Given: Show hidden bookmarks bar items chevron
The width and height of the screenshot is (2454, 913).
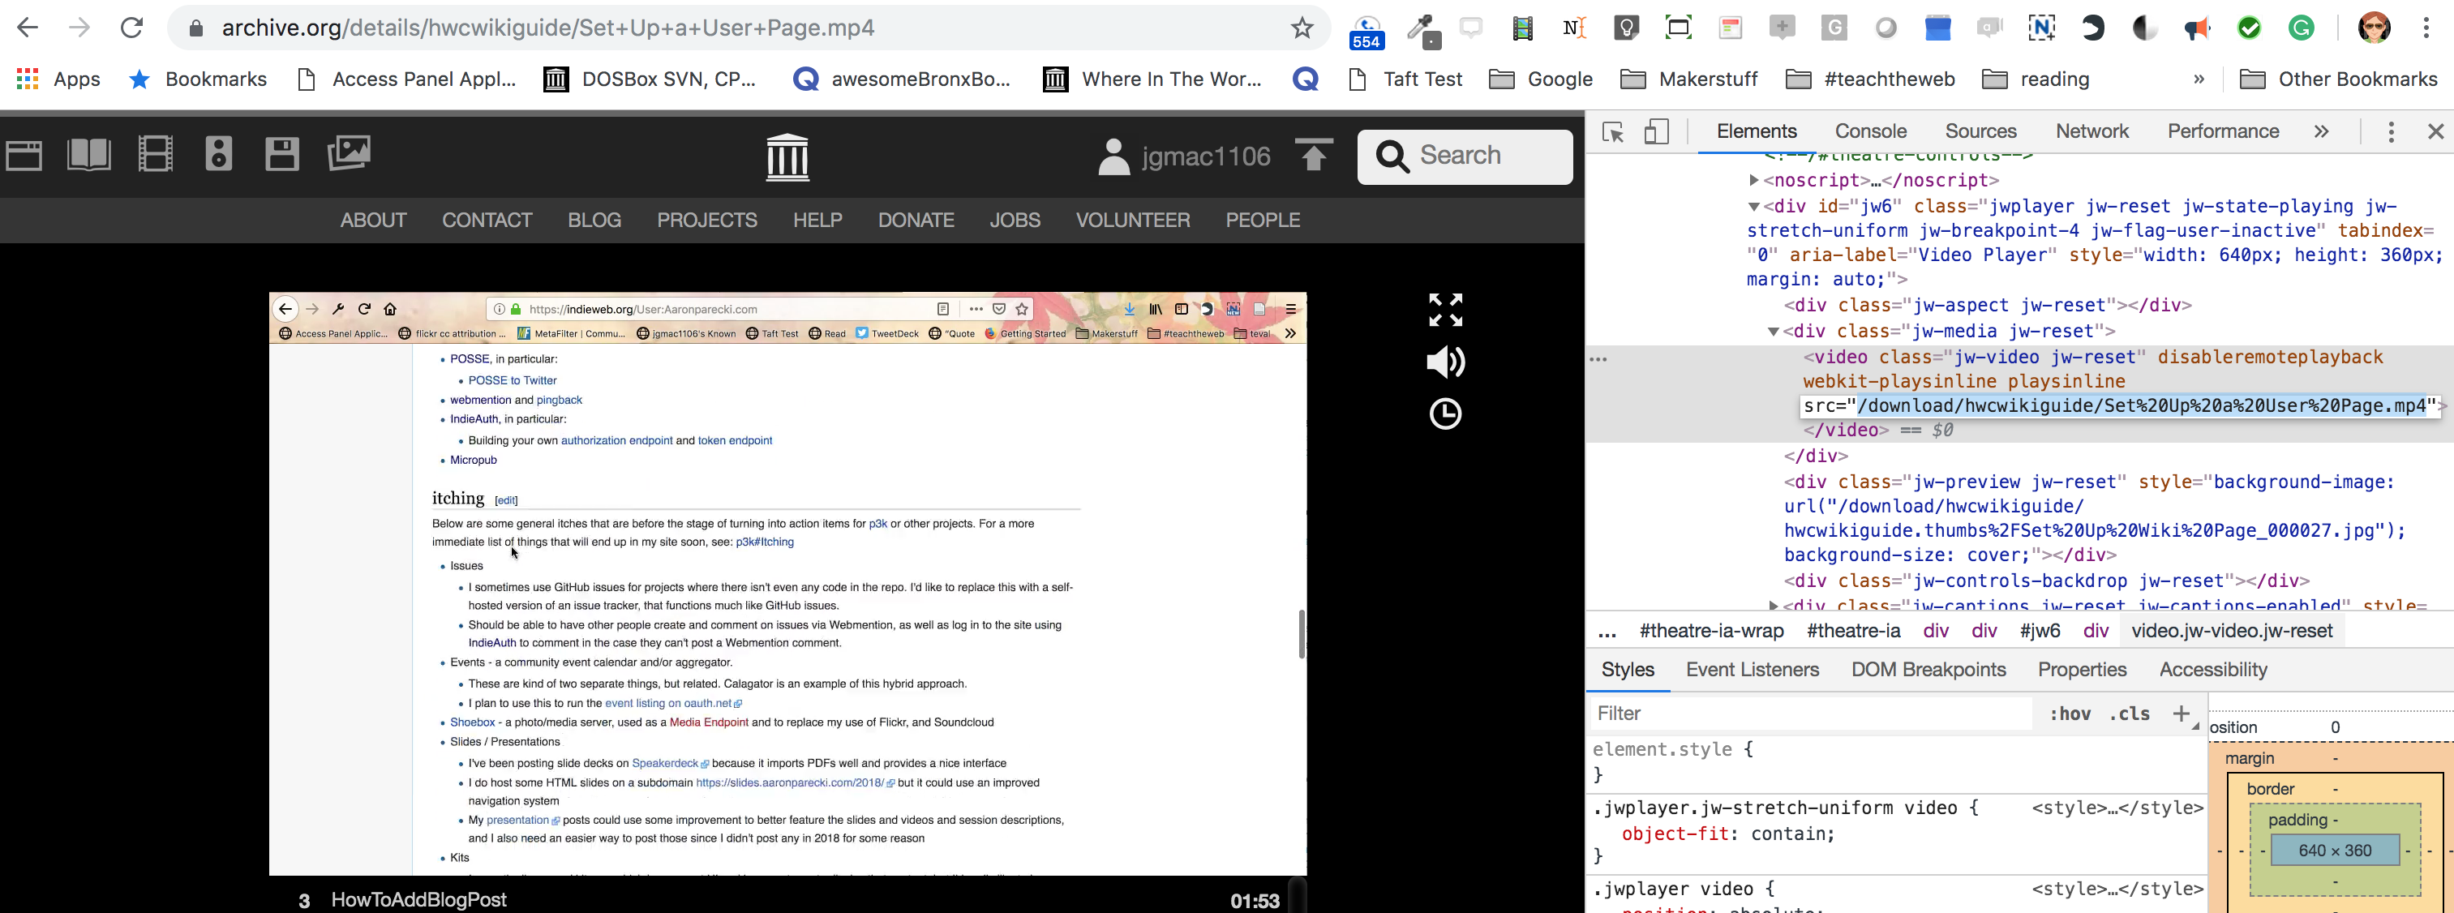Looking at the screenshot, I should [2199, 79].
